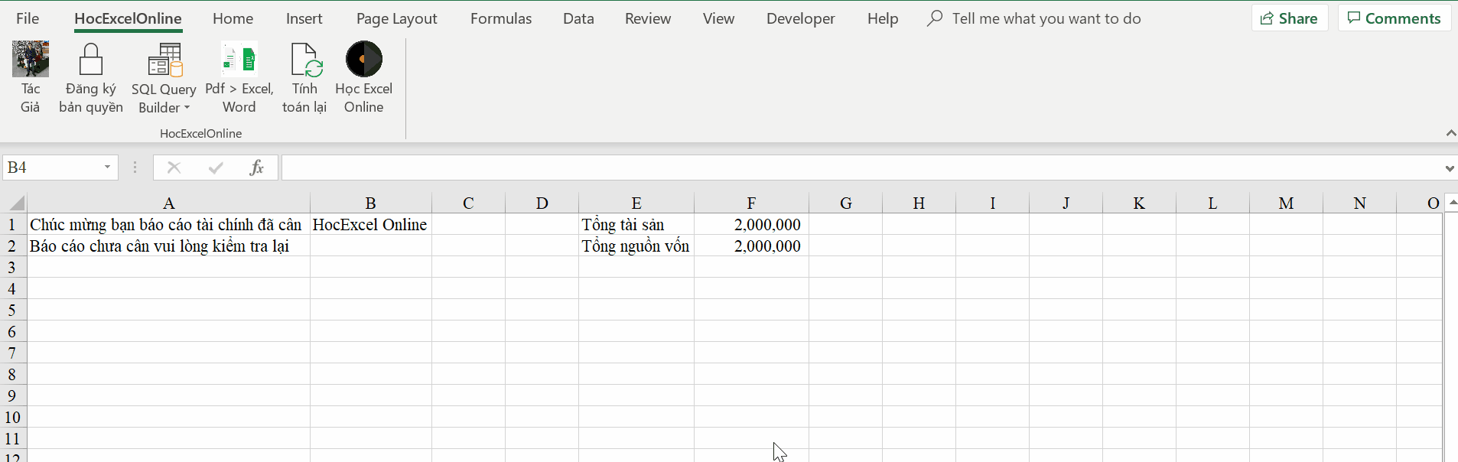Open Đăng ký bản quyền lock icon
Viewport: 1458px width, 462px height.
pyautogui.click(x=91, y=60)
